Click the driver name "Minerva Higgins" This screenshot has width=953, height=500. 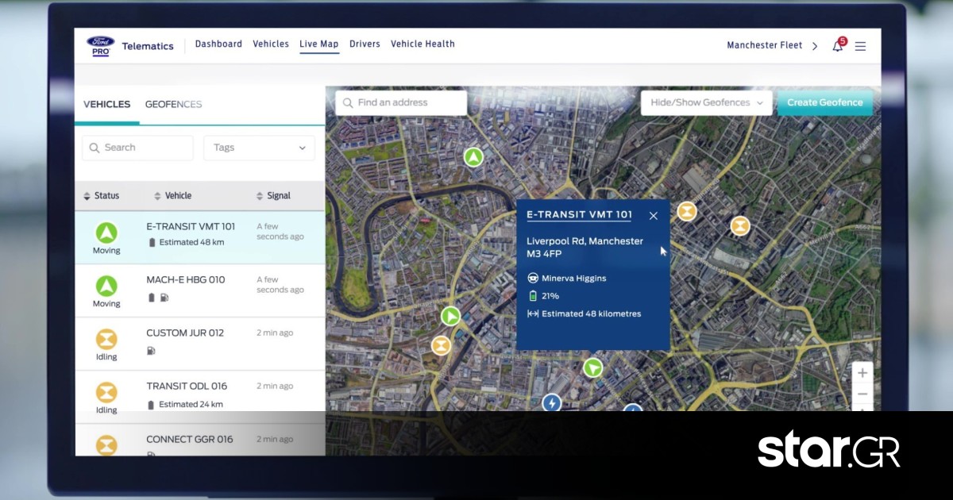click(x=573, y=279)
